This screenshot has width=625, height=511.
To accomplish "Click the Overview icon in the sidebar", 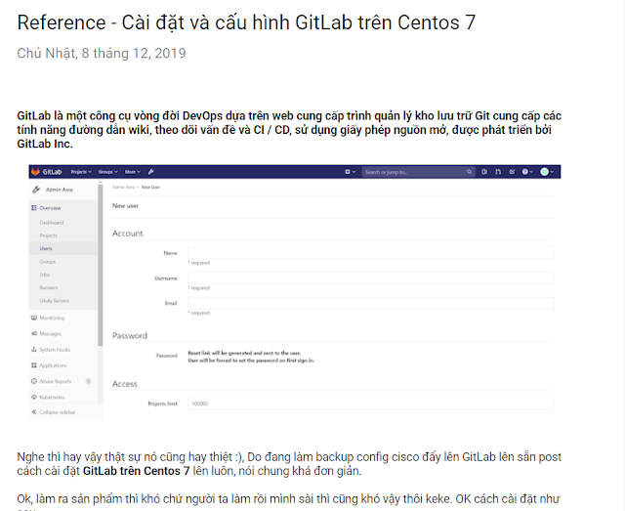I will point(34,208).
